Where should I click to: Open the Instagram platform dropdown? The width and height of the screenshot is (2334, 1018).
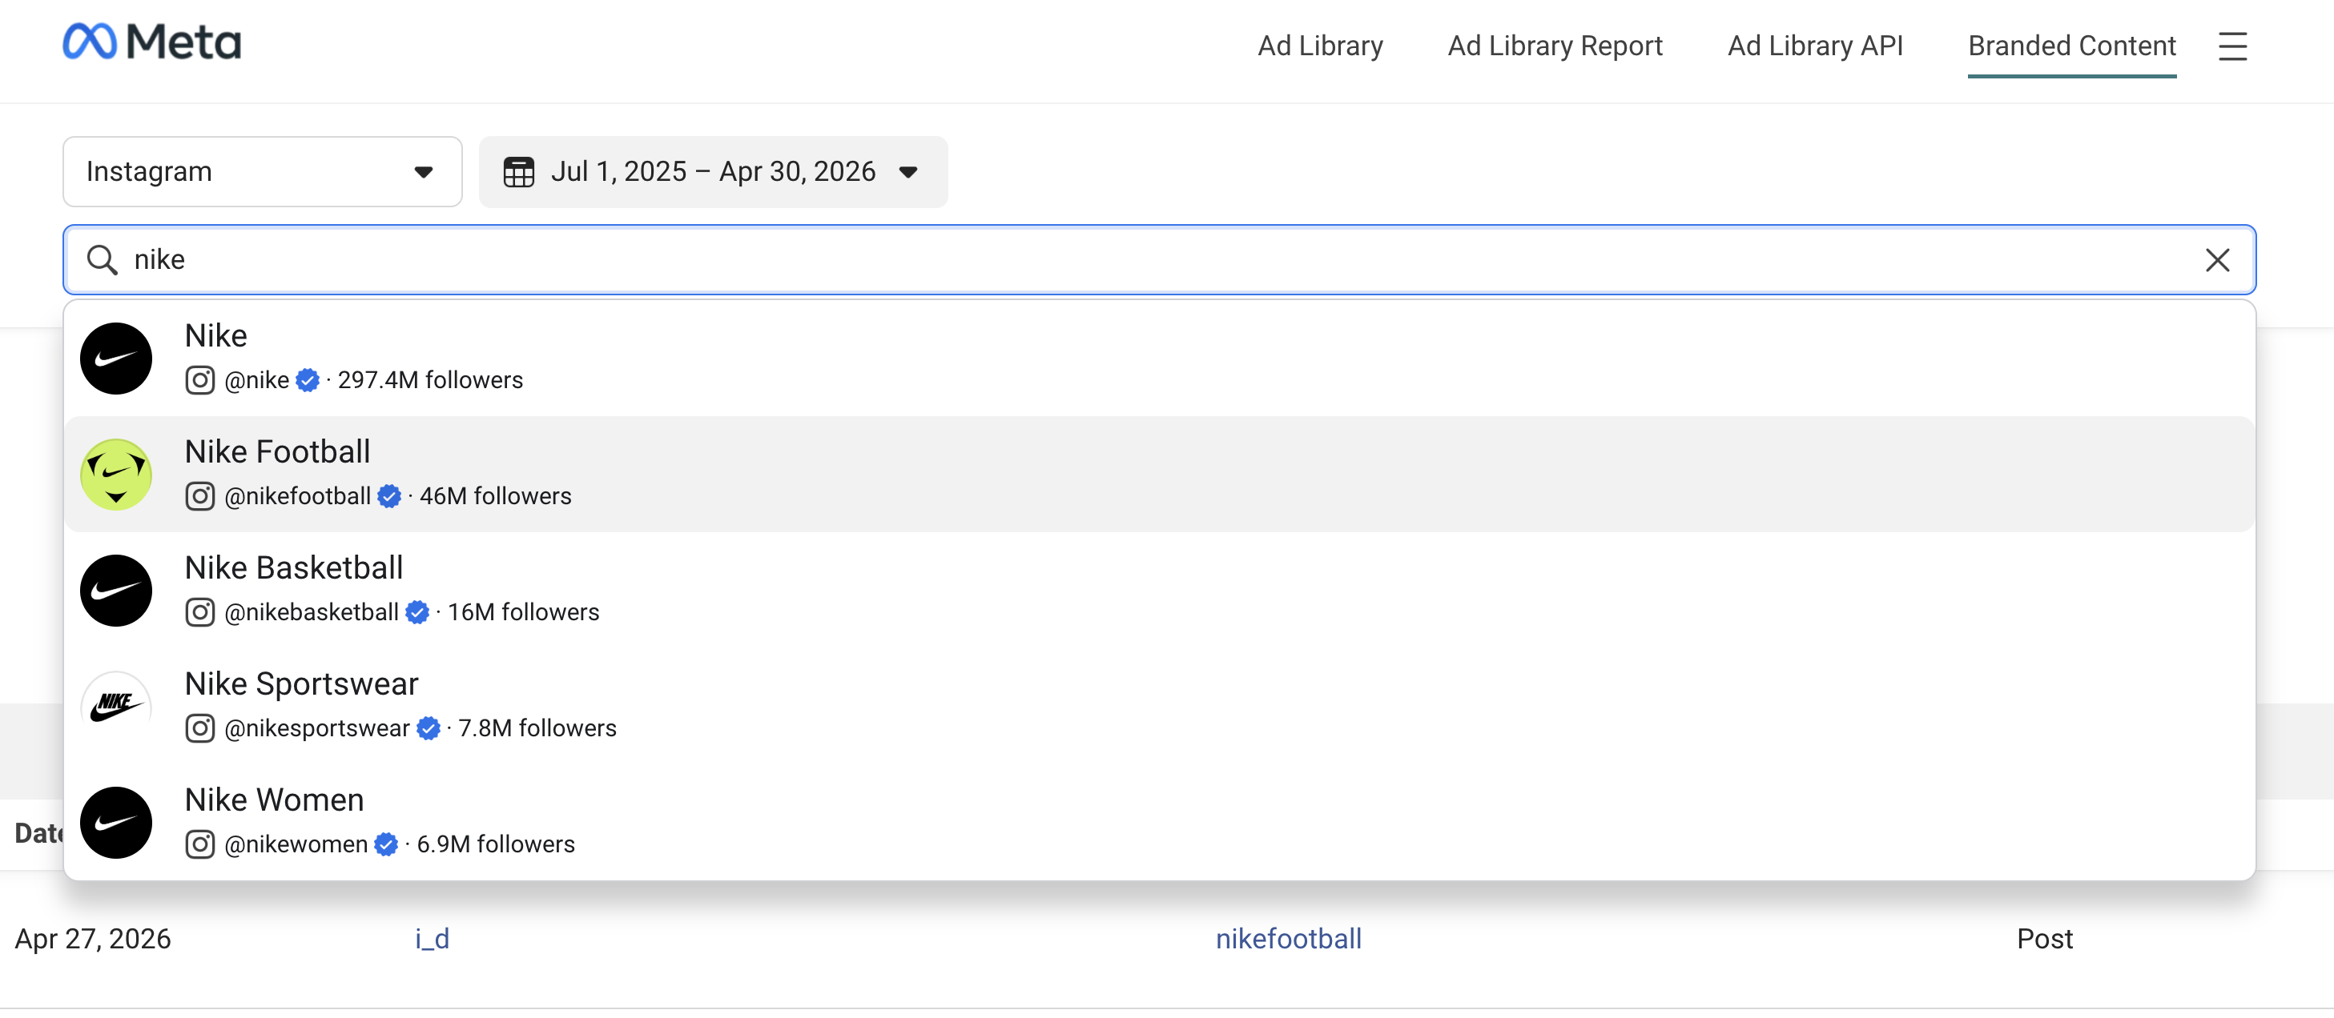[262, 172]
